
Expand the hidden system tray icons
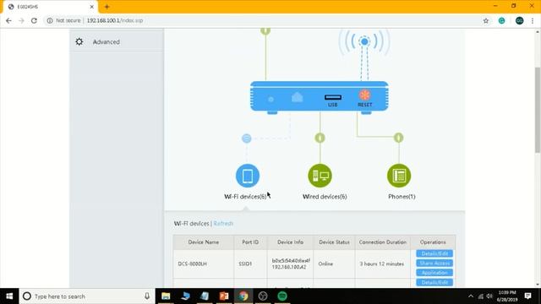pyautogui.click(x=471, y=296)
